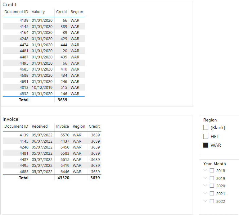
Task: Tick the 2022 year checkbox
Action: 212,201
